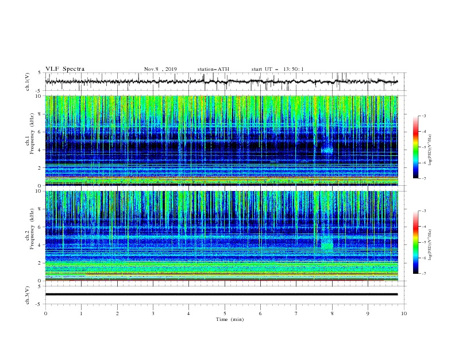This screenshot has height=352, width=455.
Task: Click the time axis tick label "4"
Action: click(x=188, y=313)
